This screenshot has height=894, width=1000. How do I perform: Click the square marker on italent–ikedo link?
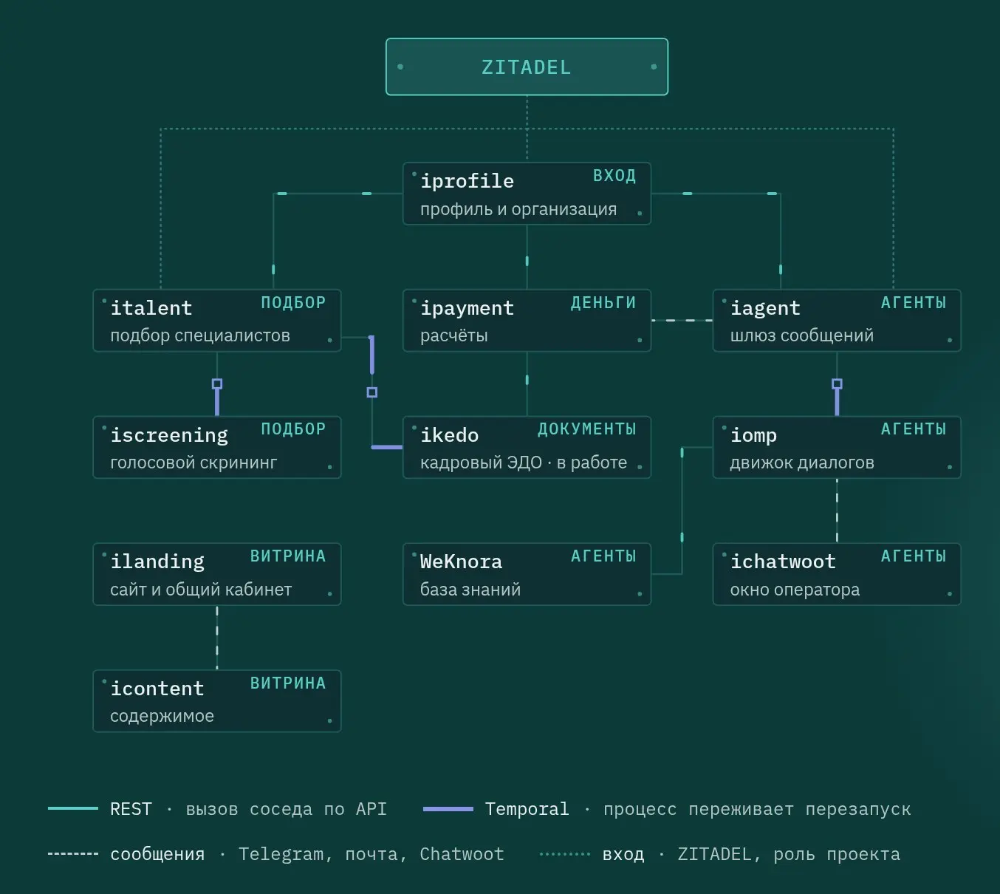click(x=372, y=392)
